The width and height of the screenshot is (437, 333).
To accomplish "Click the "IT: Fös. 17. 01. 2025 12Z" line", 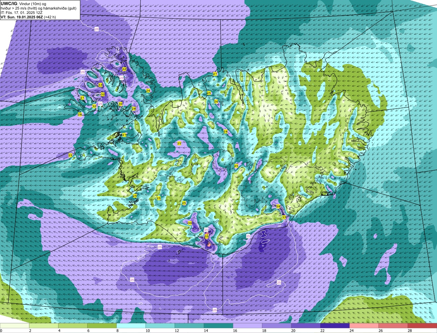I will 22,13.
